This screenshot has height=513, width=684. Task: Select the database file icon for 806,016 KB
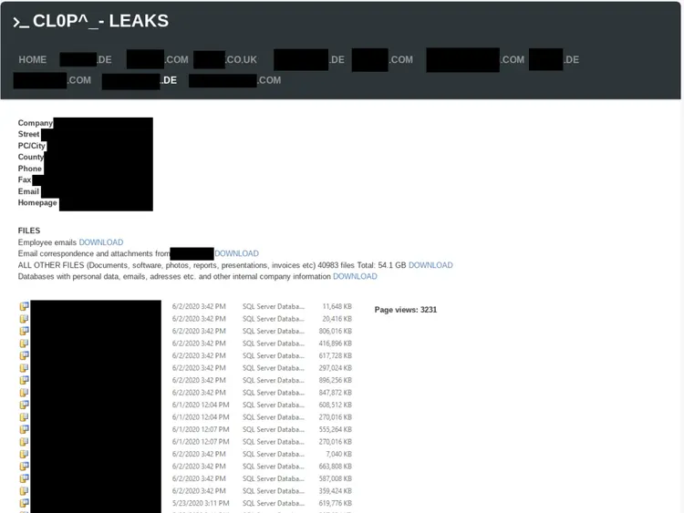point(25,331)
